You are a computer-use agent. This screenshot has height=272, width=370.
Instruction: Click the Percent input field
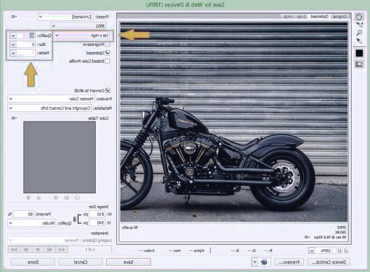(x=24, y=214)
